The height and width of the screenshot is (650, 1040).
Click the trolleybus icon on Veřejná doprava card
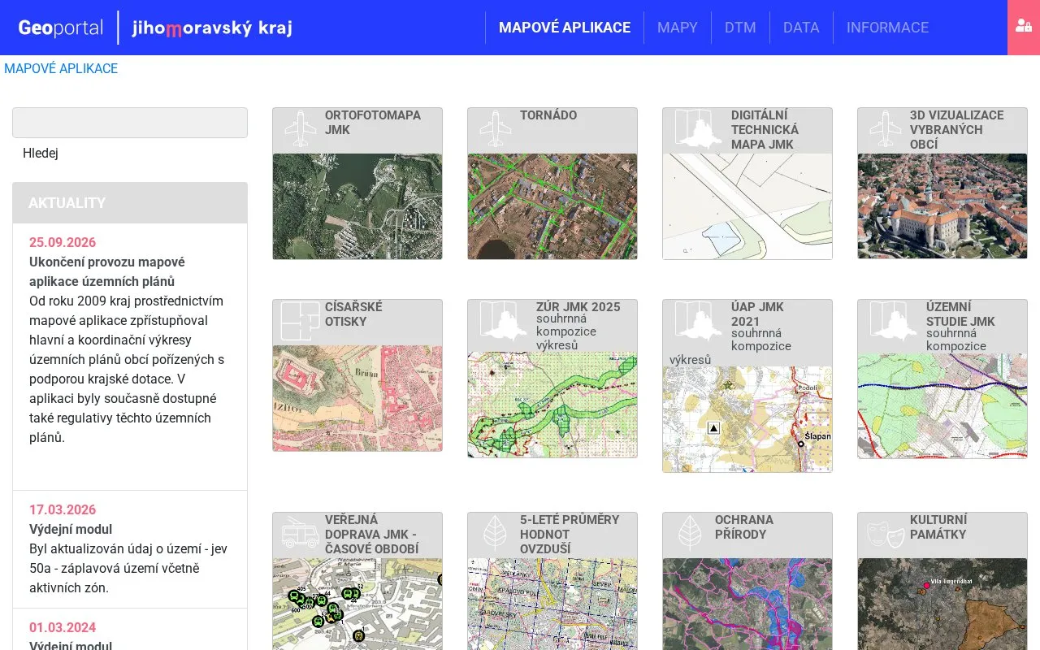pos(300,533)
